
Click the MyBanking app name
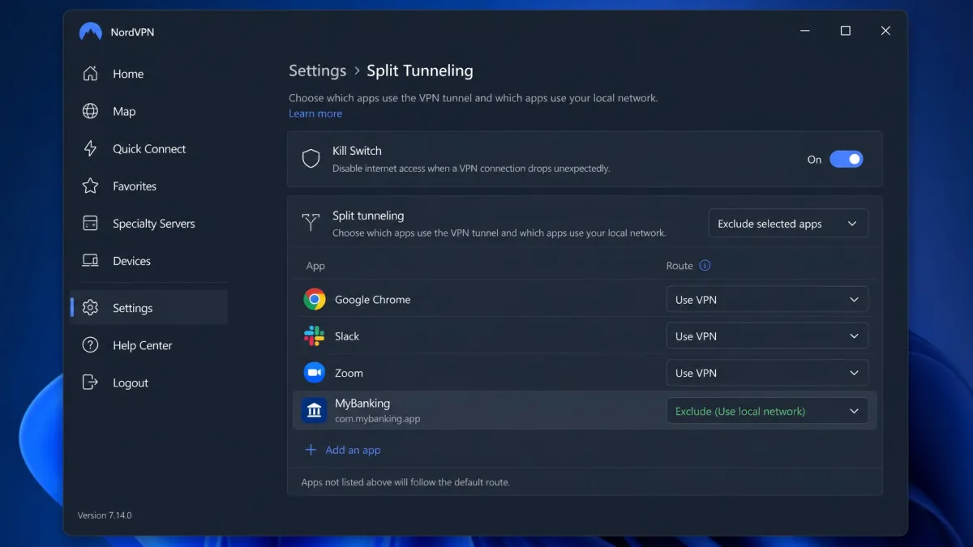(362, 403)
